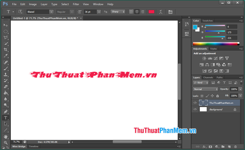
Task: Select the Path Selection tool
Action: click(x=6, y=124)
